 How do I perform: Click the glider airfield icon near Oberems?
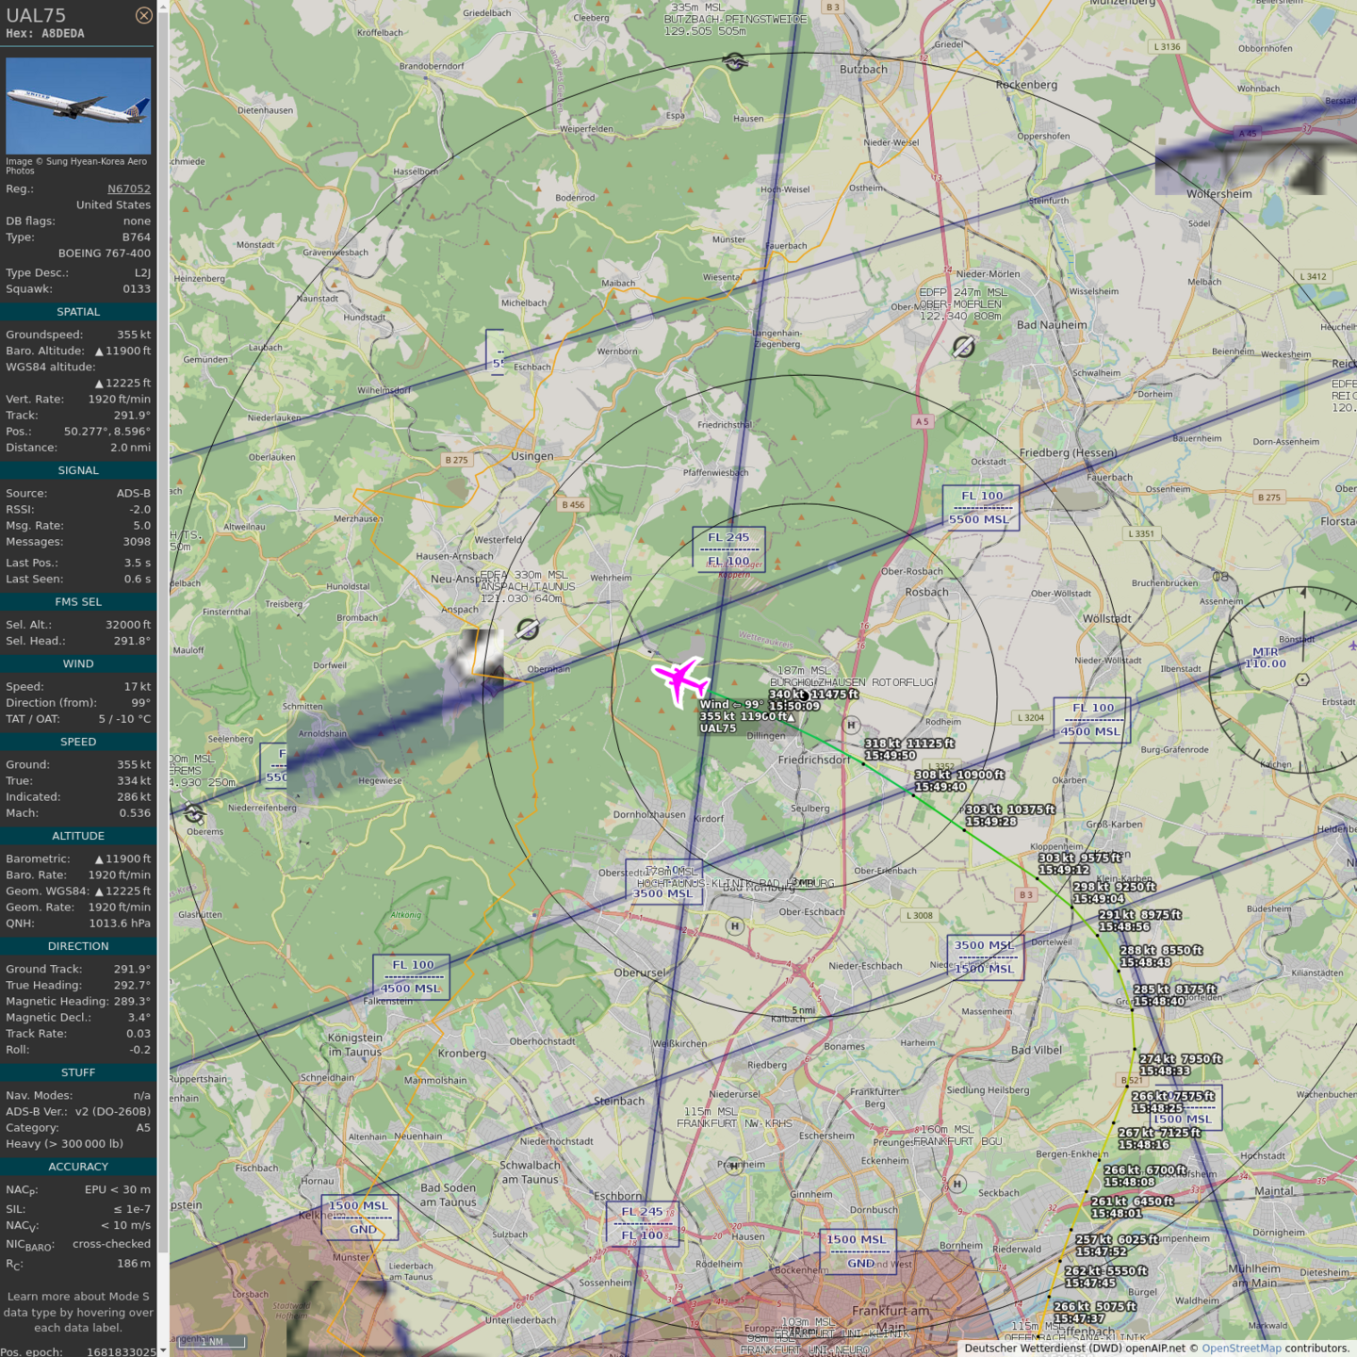point(194,811)
